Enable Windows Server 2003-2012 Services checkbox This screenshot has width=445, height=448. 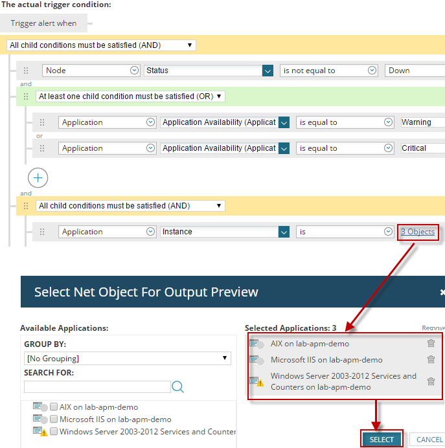click(x=54, y=432)
